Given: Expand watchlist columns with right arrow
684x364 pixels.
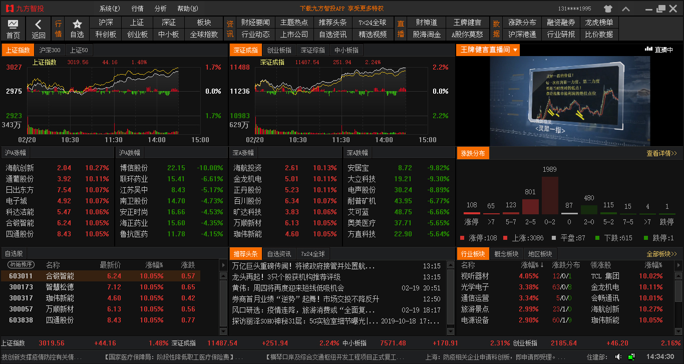Looking at the screenshot, I should tap(223, 264).
